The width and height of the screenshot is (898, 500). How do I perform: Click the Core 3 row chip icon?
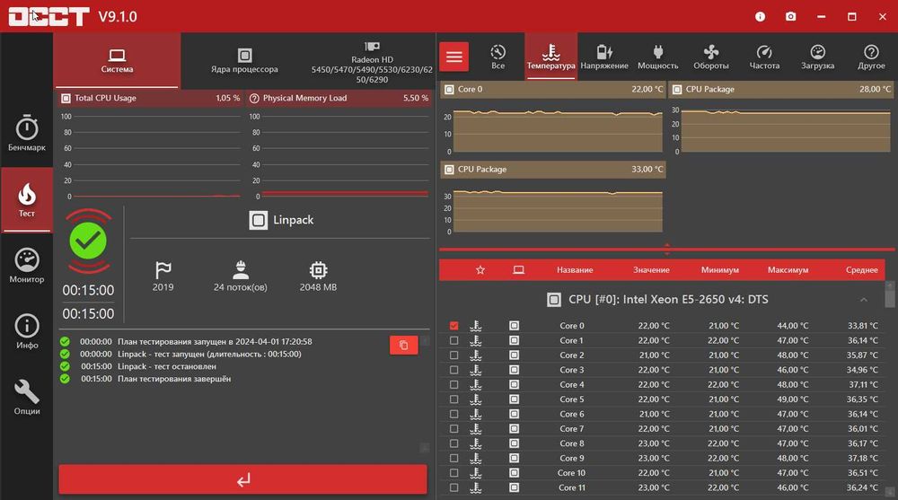(x=515, y=370)
